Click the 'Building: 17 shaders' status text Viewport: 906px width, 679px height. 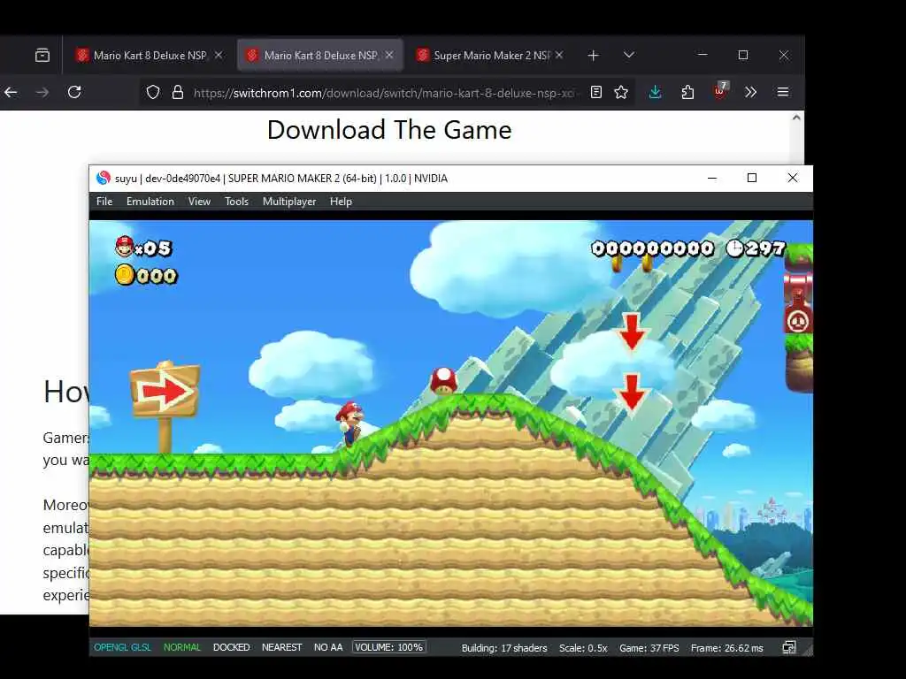pyautogui.click(x=503, y=648)
